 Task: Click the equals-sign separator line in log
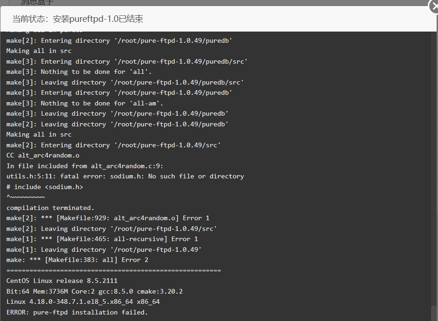114,270
